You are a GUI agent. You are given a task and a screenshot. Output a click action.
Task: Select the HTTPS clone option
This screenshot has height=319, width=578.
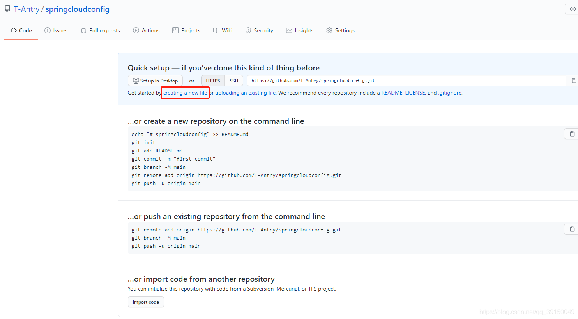[x=213, y=81]
